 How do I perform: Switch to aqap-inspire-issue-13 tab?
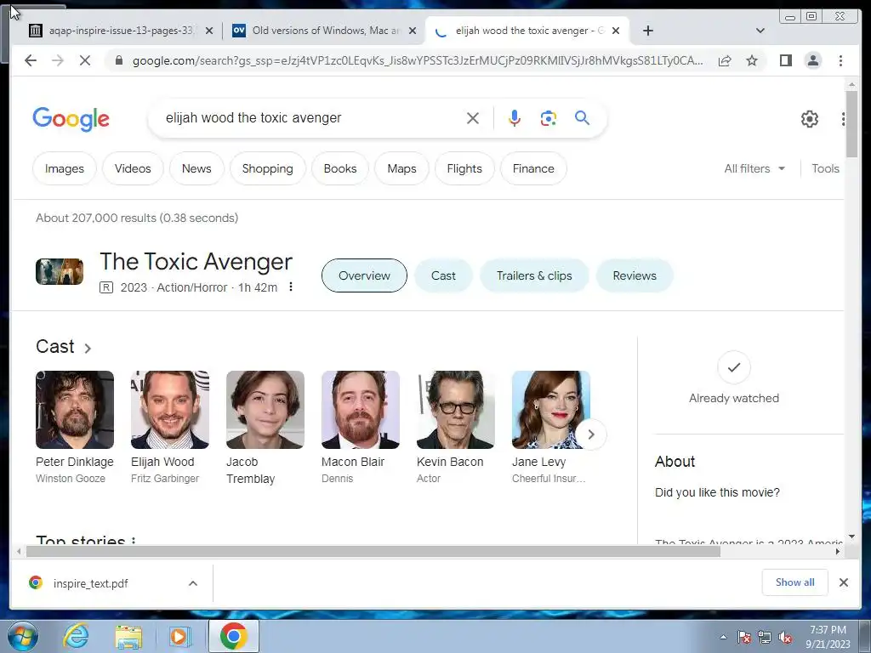122,31
